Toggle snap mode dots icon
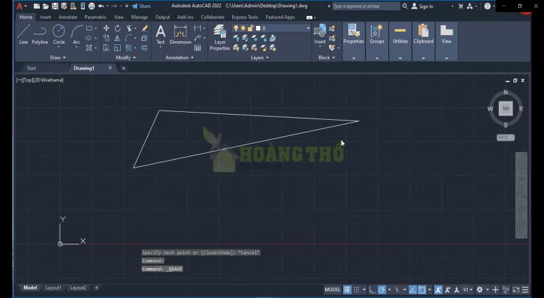This screenshot has height=298, width=544. (356, 289)
